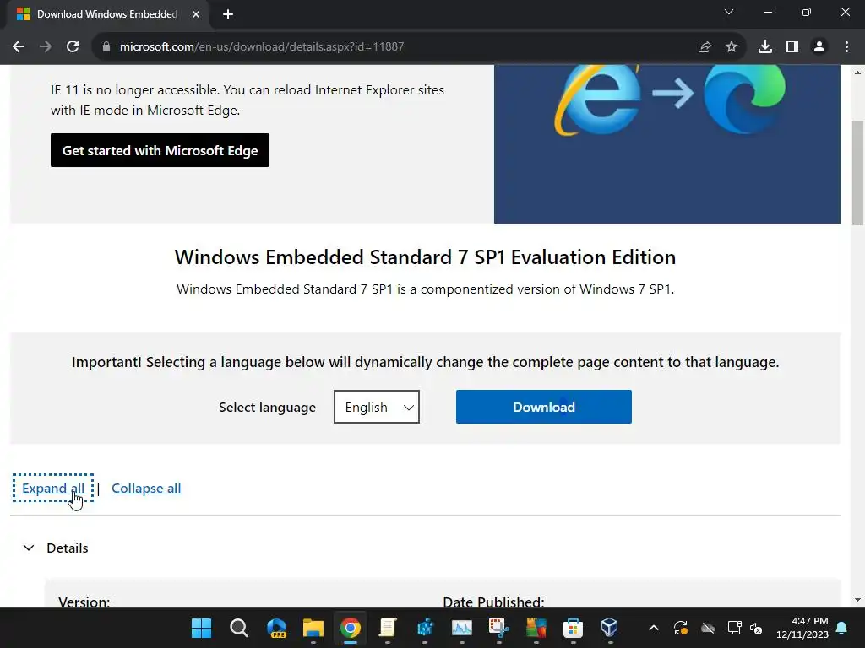This screenshot has height=648, width=865.
Task: View site information padlock icon
Action: coord(106,47)
